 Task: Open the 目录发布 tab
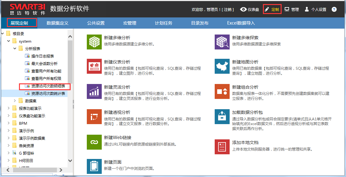click(200, 23)
